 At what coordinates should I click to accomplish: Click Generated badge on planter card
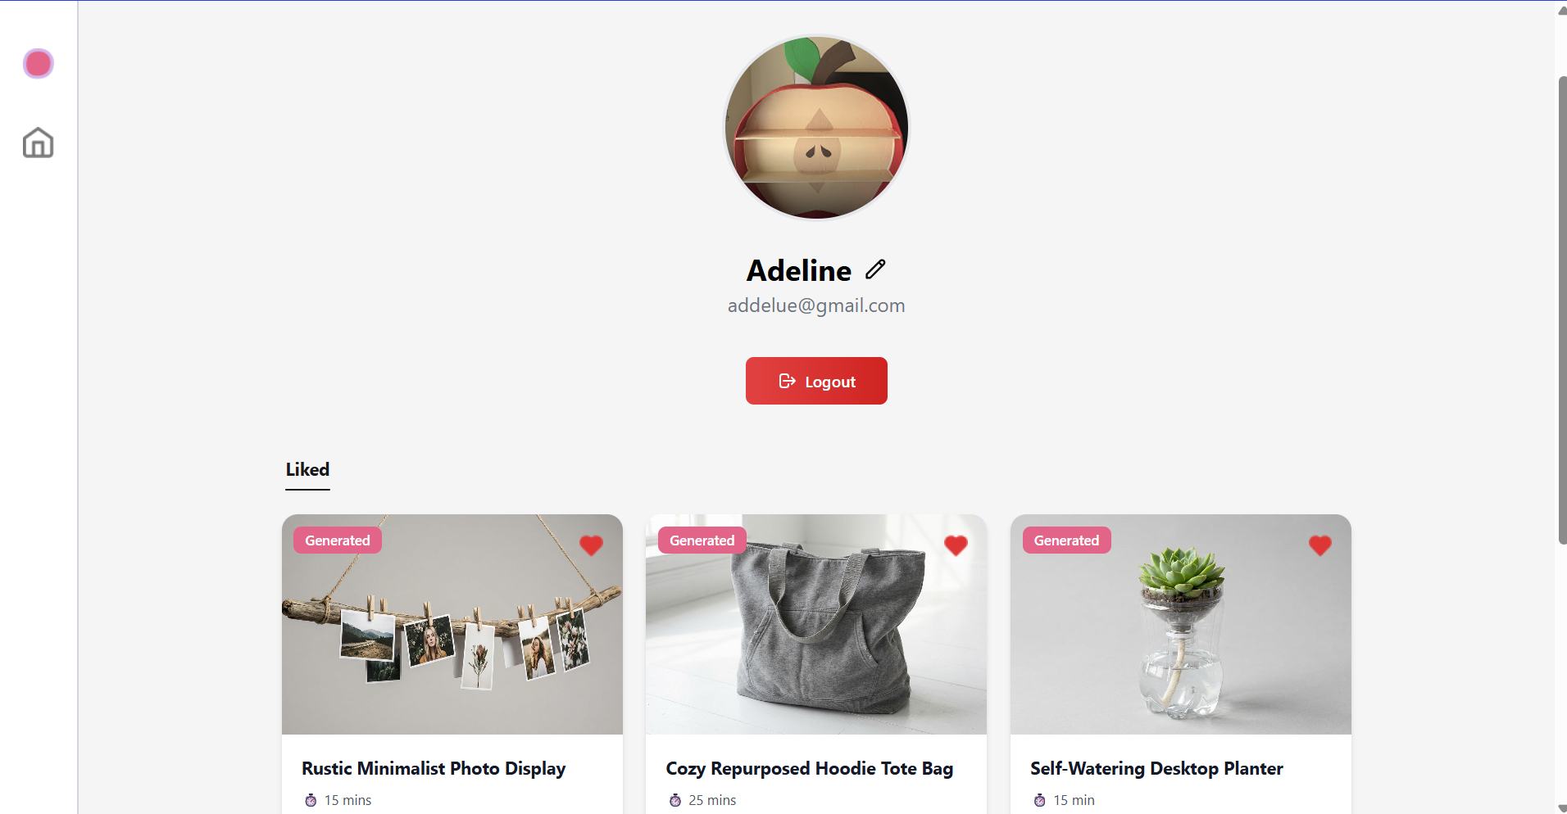point(1067,540)
